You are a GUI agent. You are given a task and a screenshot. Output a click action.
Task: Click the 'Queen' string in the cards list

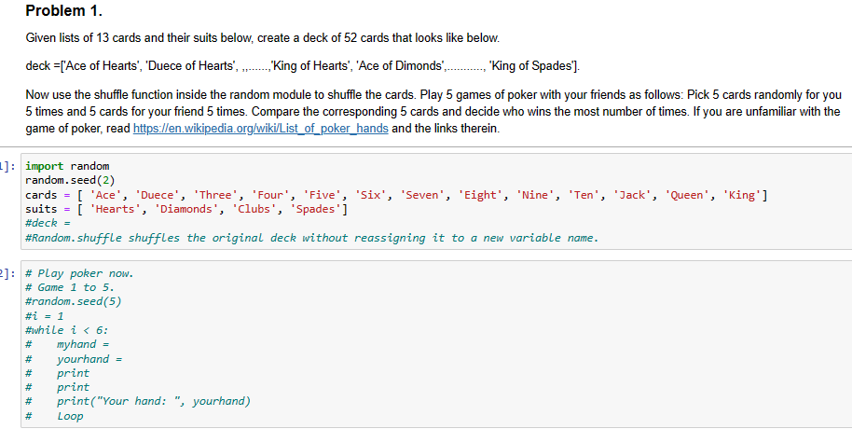point(688,195)
